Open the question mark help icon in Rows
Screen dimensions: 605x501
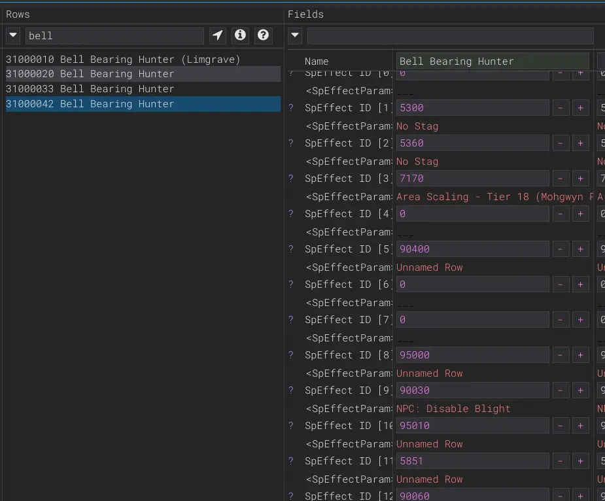point(263,35)
